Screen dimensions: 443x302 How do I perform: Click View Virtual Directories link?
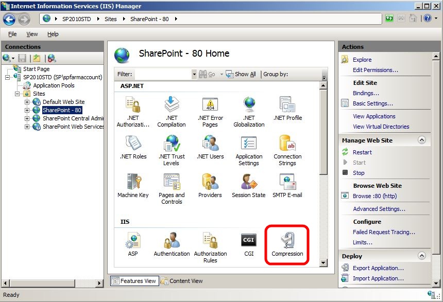(x=381, y=127)
